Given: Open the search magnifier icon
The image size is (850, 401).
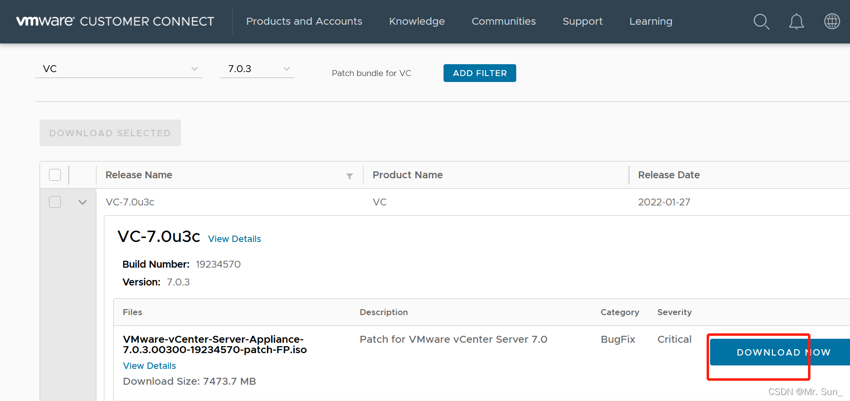Looking at the screenshot, I should 761,22.
